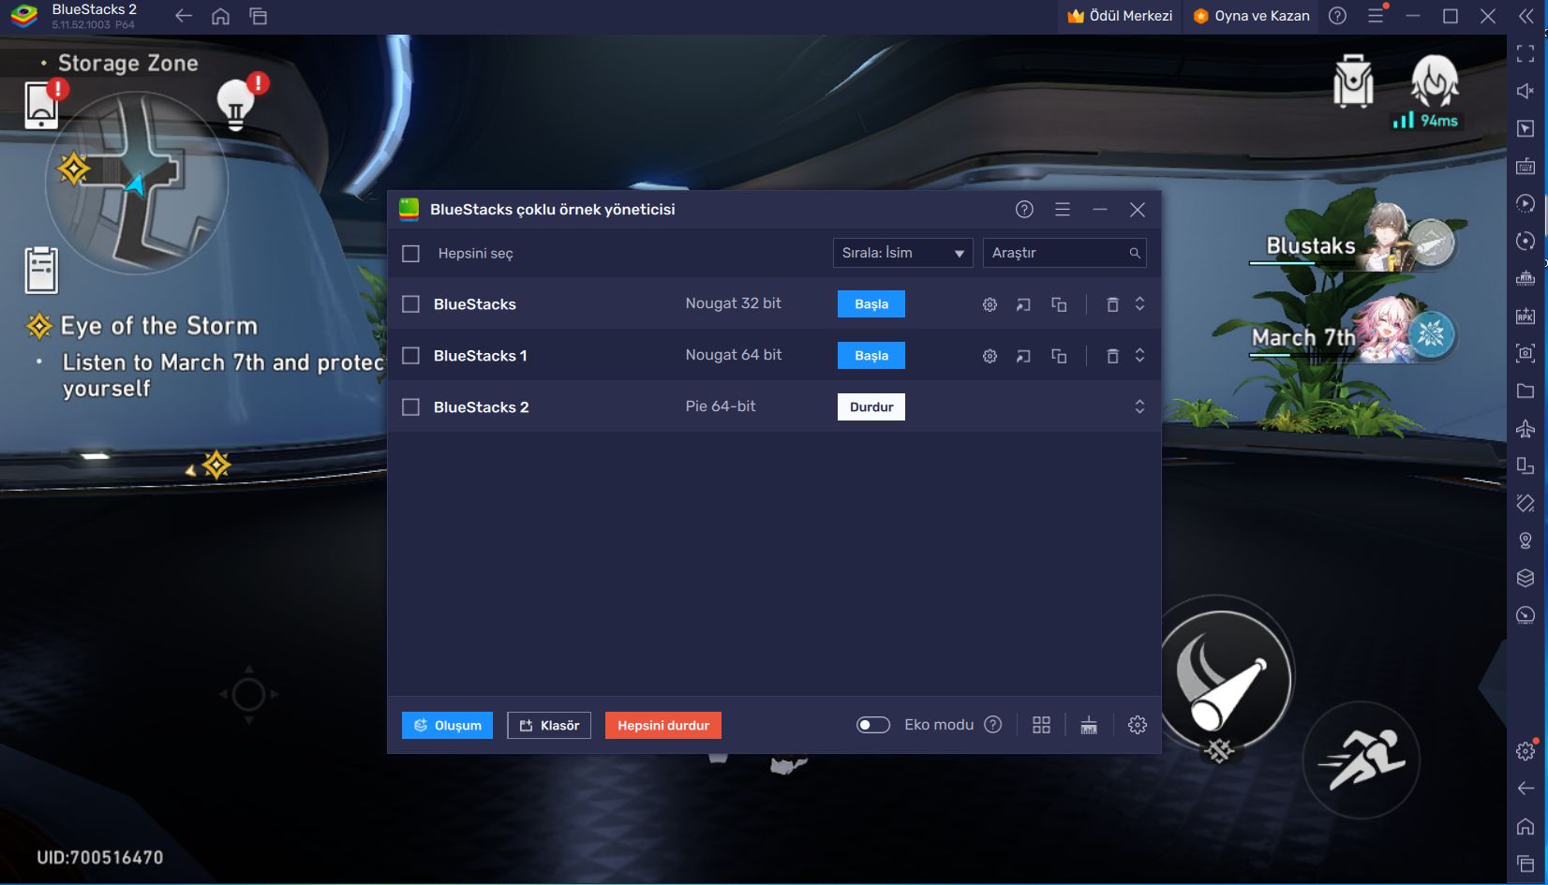Open game backpack inventory icon
The height and width of the screenshot is (885, 1548).
pyautogui.click(x=1353, y=81)
